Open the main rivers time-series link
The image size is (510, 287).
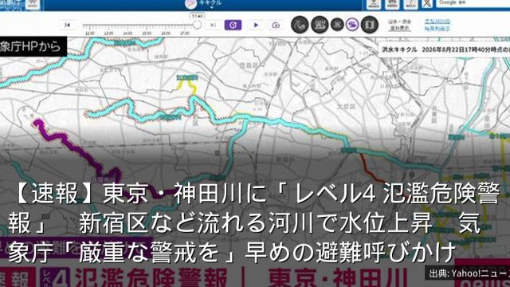(437, 25)
